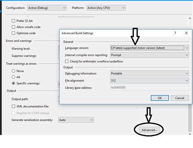Close the Advanced Build Settings dialog
Image resolution: width=193 pixels, height=148 pixels.
(186, 33)
